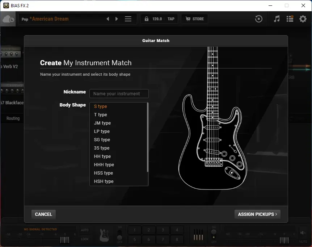Toggle the tempo lock icon
The height and width of the screenshot is (247, 312).
point(147,19)
